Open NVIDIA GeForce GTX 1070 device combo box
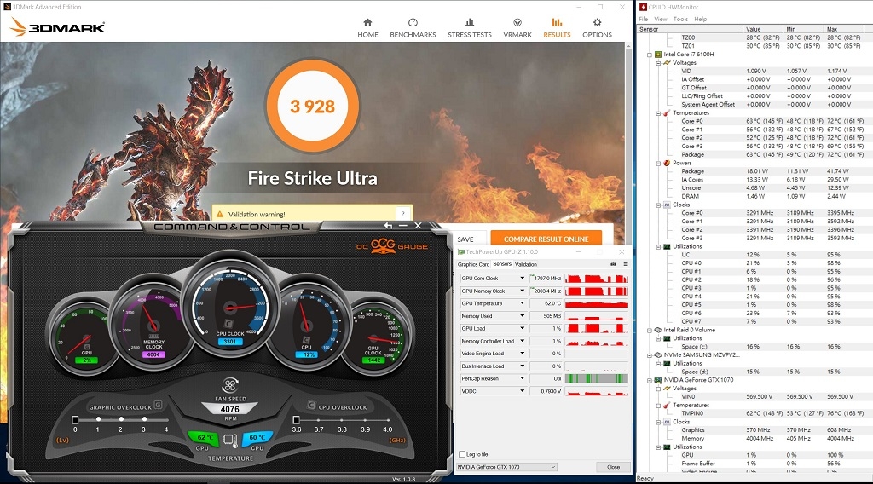Image resolution: width=873 pixels, height=484 pixels. coord(506,467)
